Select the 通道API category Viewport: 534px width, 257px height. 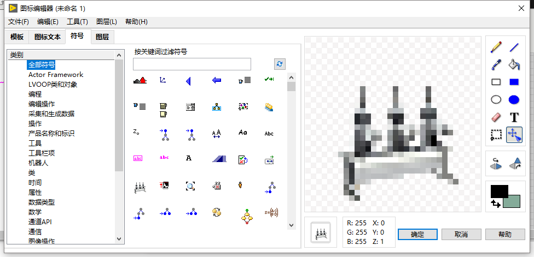(x=40, y=222)
